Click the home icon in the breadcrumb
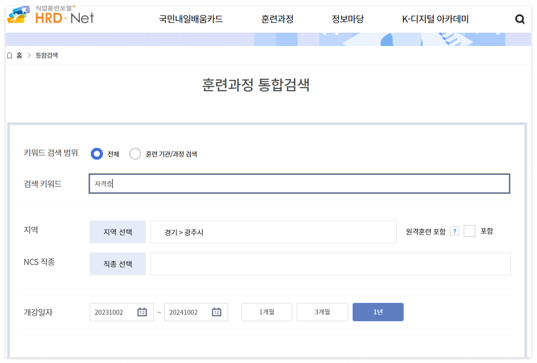Screen dimensions: 537x363 tap(9, 55)
